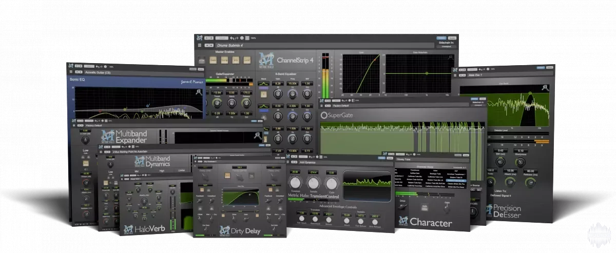This screenshot has height=253, width=616.
Task: Toggle the Gate master enable in ChannelStrip 4
Action: point(213,60)
